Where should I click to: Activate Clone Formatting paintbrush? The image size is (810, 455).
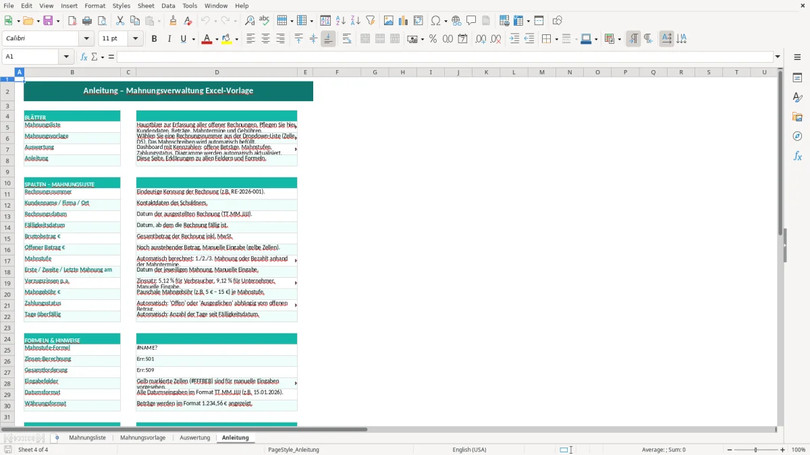click(173, 21)
